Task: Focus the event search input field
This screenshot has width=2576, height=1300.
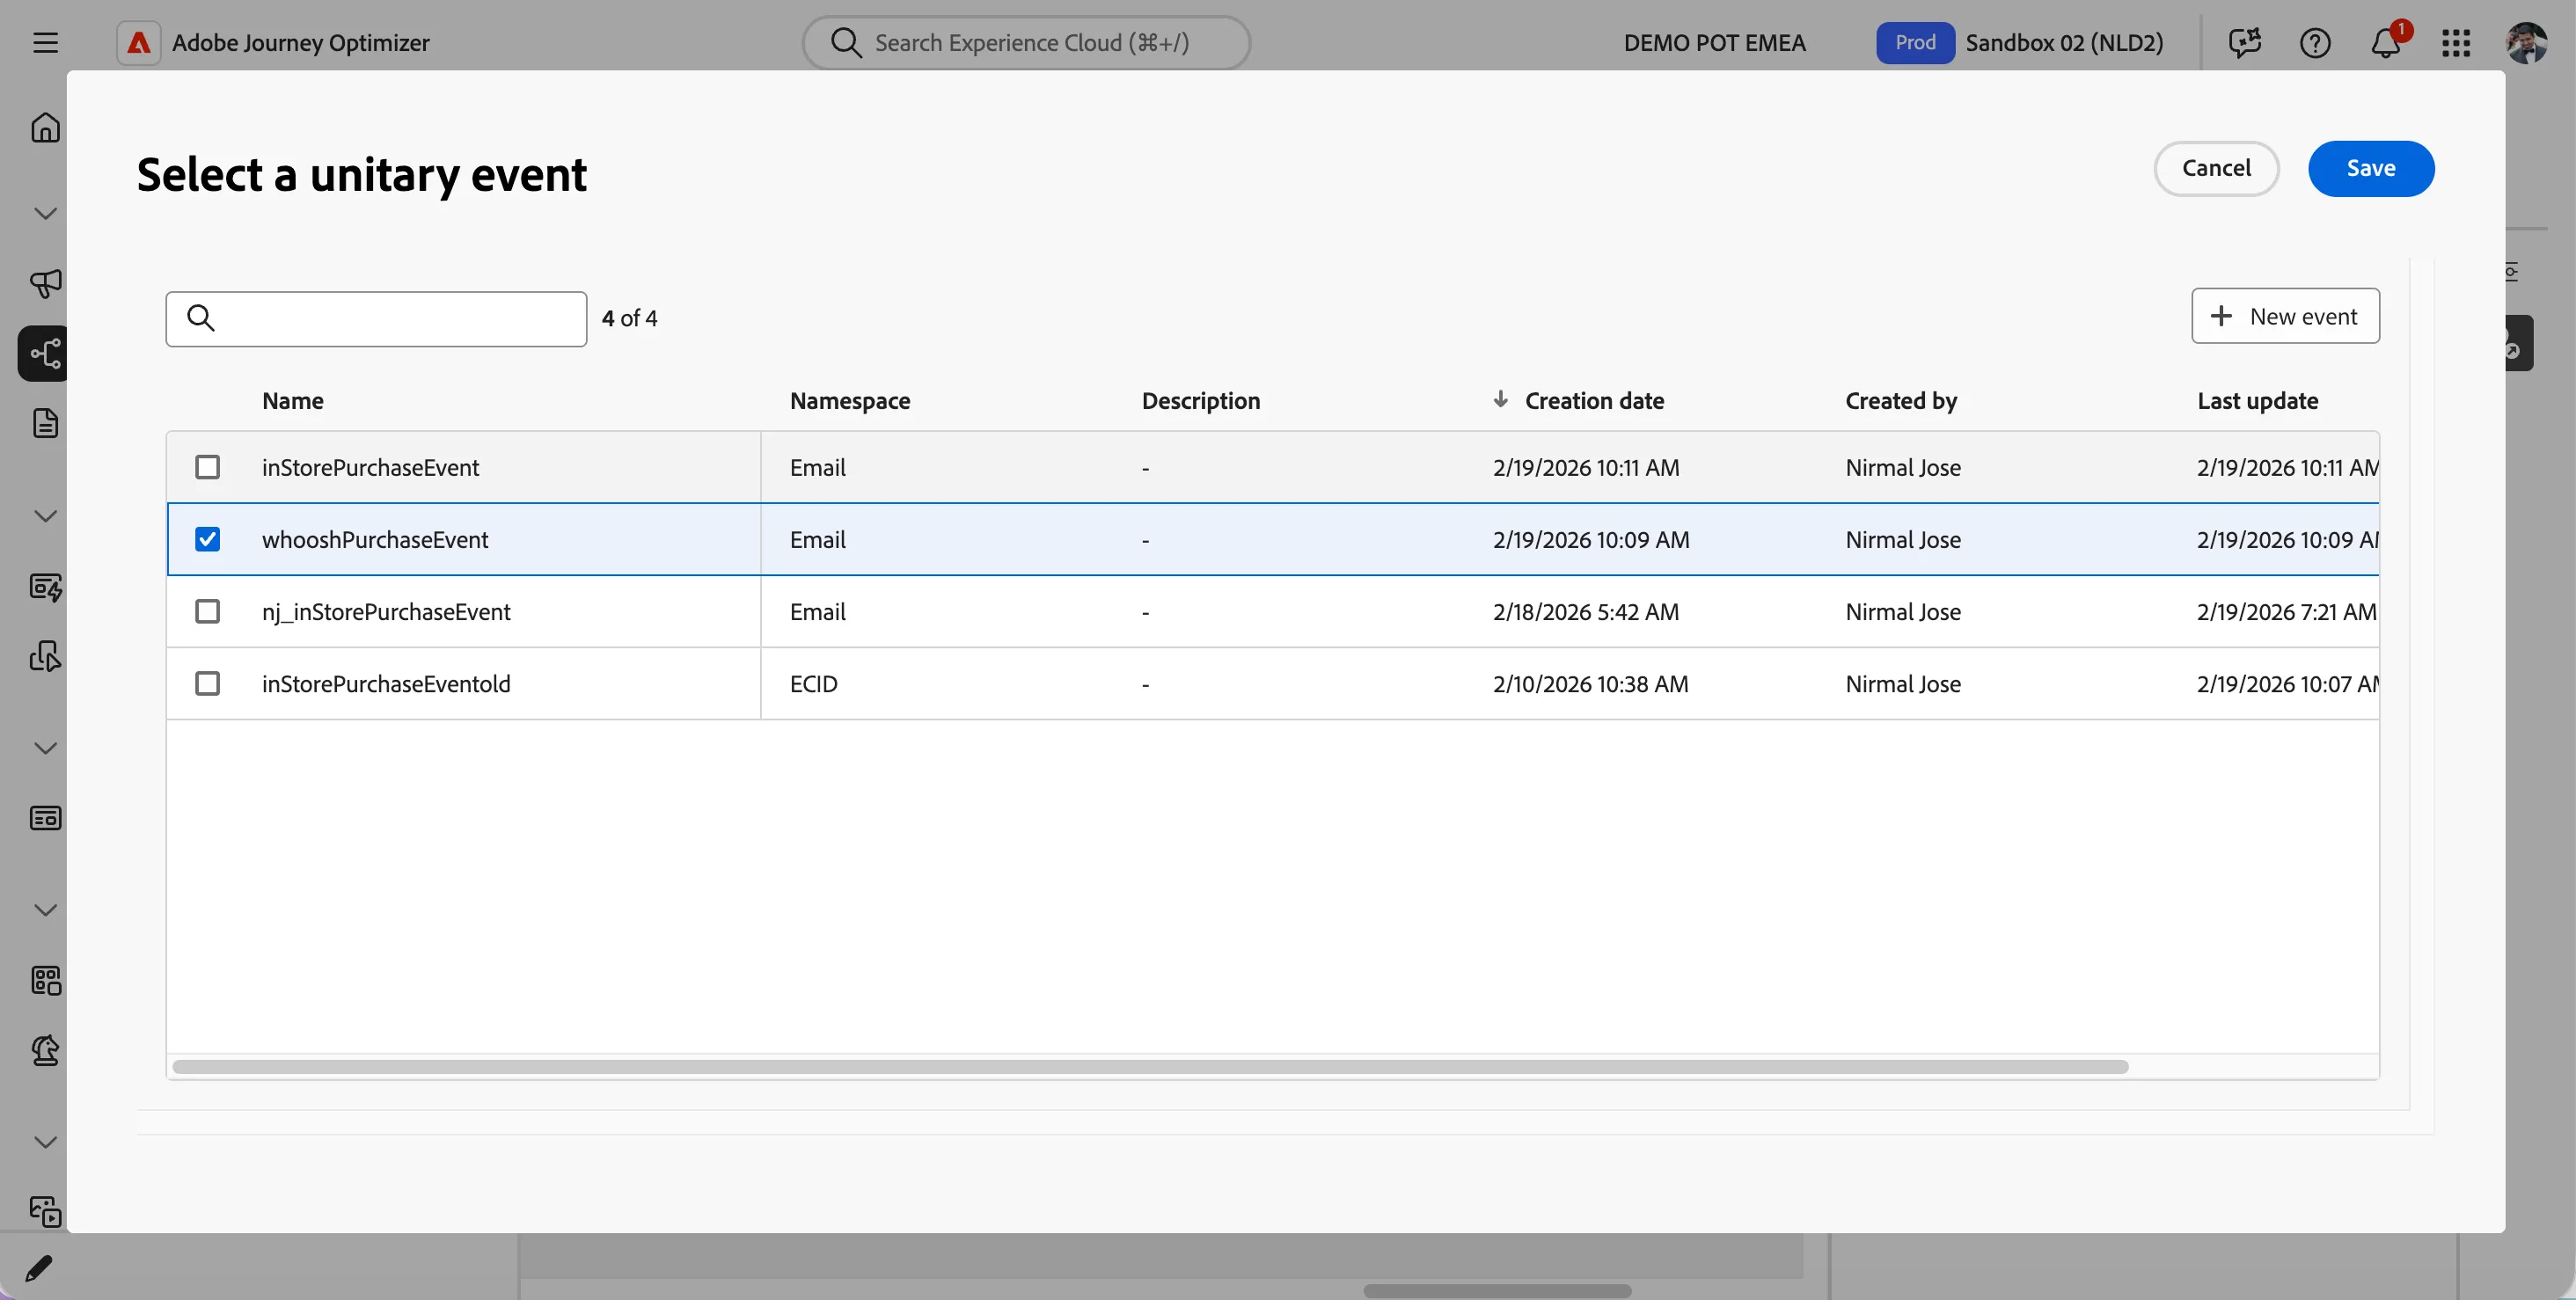Action: [376, 318]
